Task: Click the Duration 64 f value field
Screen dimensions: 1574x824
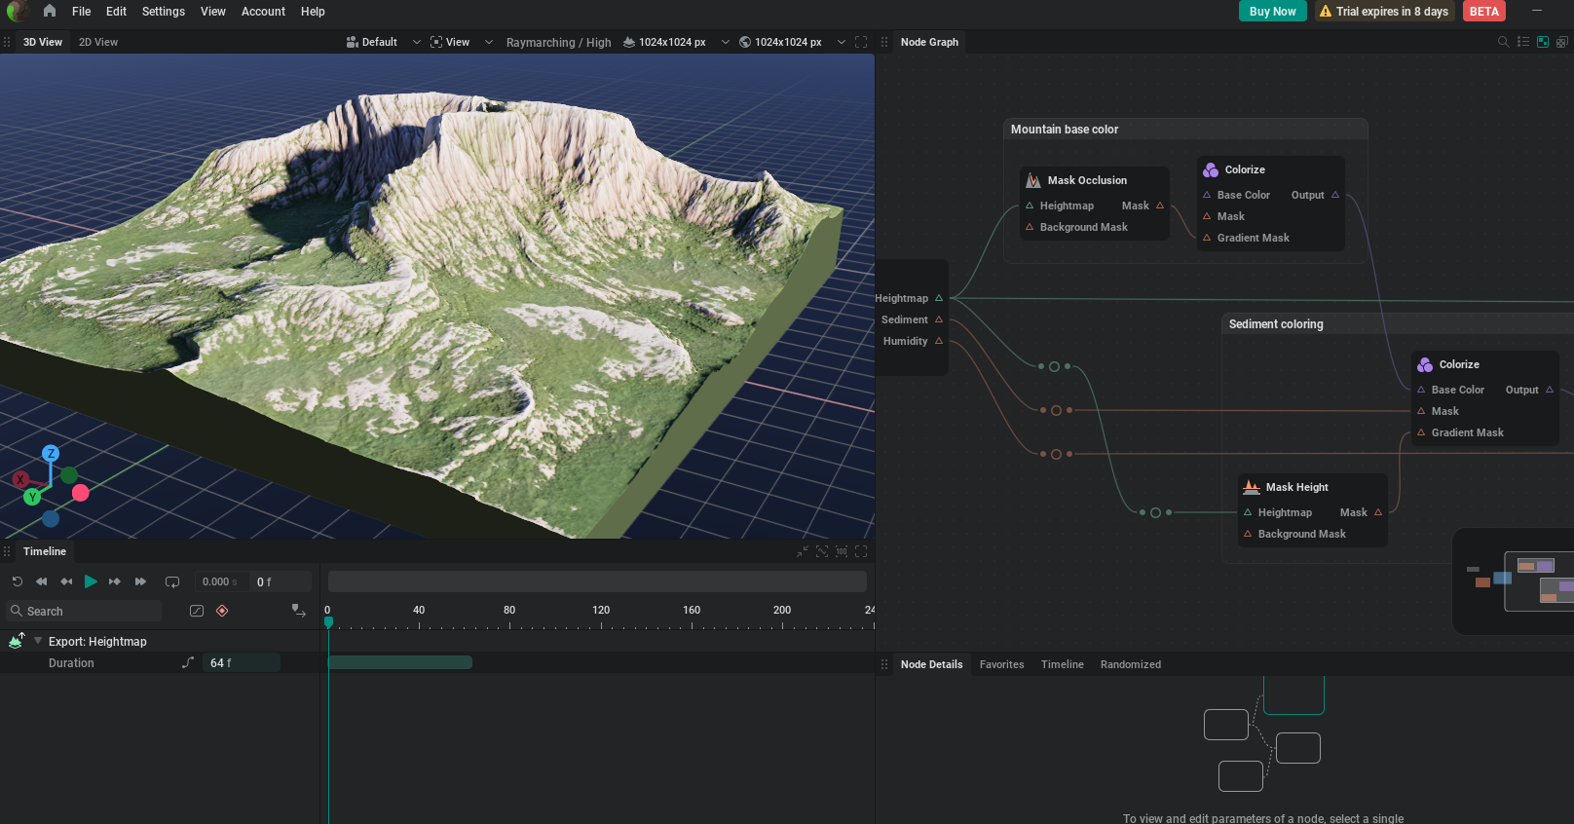Action: point(242,662)
